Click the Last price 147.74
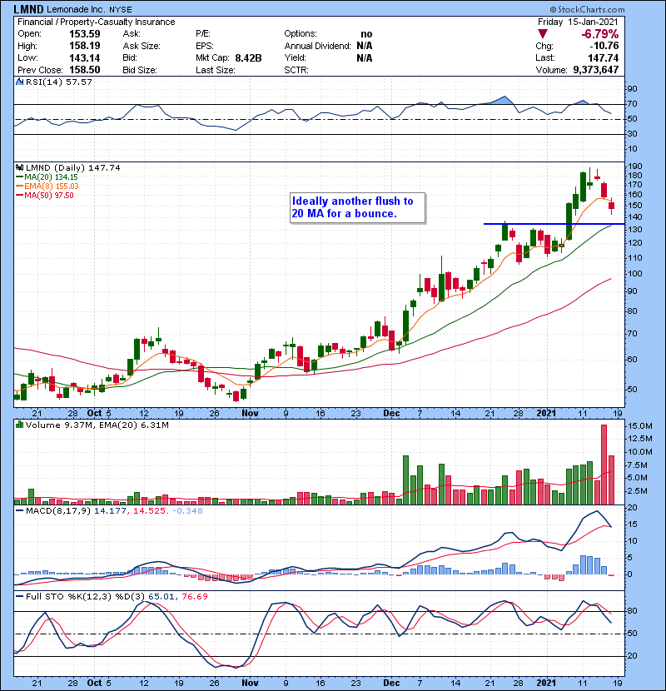Screen dimensions: 666x691 tap(603, 57)
